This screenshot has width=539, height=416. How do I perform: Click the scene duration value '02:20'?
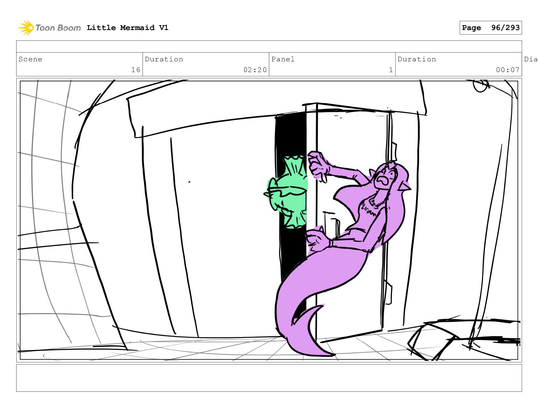point(255,70)
